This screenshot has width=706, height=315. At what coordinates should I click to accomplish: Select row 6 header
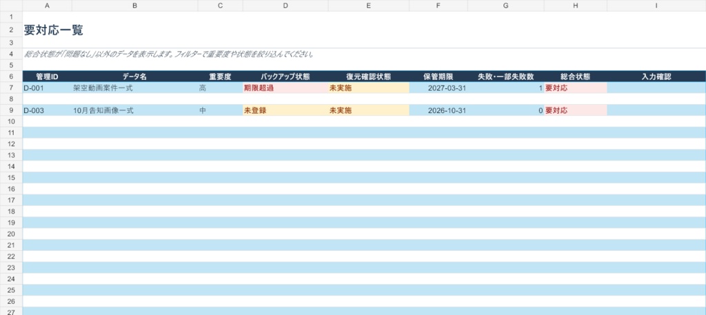(11, 77)
